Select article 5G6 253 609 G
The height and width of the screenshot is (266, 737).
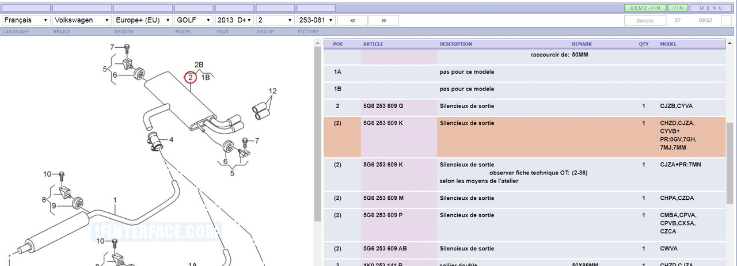pos(383,106)
